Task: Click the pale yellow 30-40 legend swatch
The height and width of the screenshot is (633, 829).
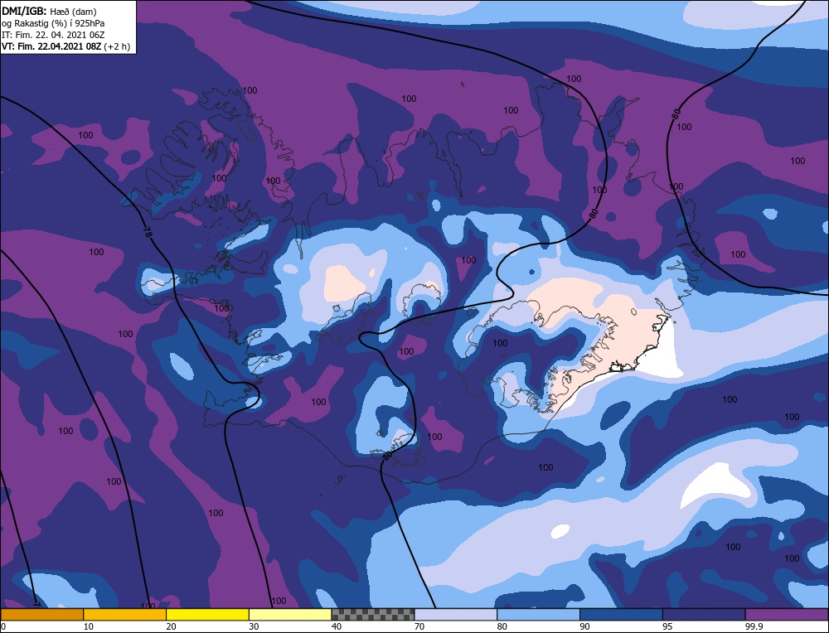Action: [290, 615]
